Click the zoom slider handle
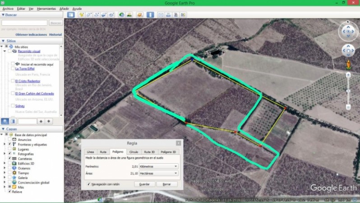 348,91
